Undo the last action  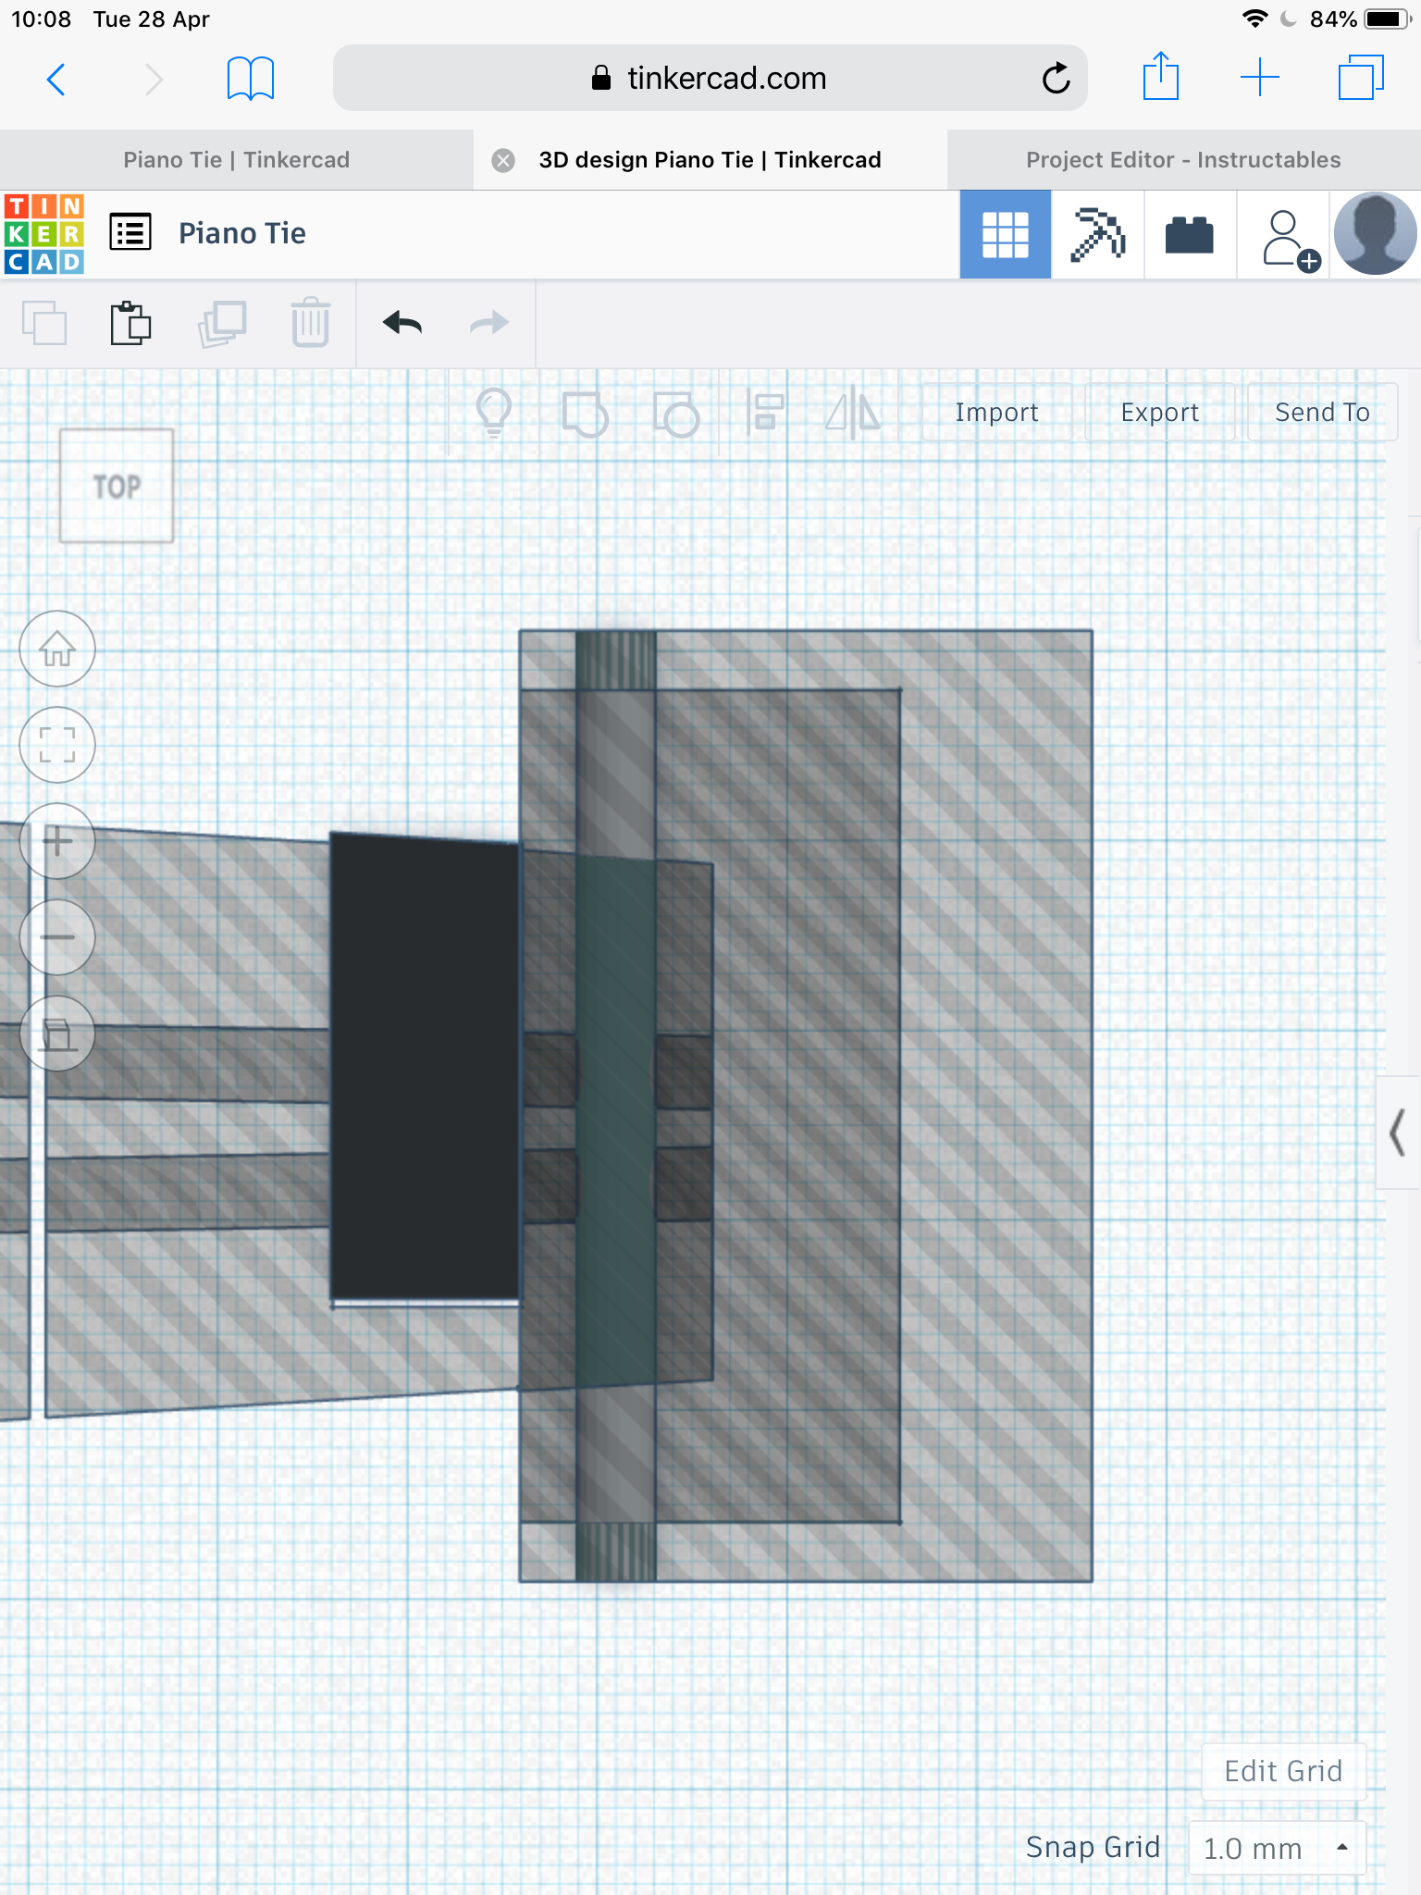point(402,323)
